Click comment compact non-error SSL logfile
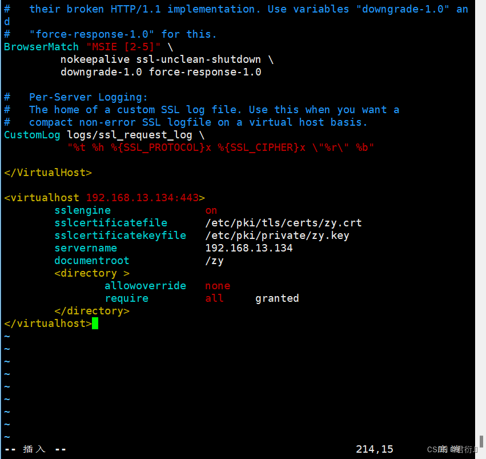The image size is (486, 459). [186, 122]
